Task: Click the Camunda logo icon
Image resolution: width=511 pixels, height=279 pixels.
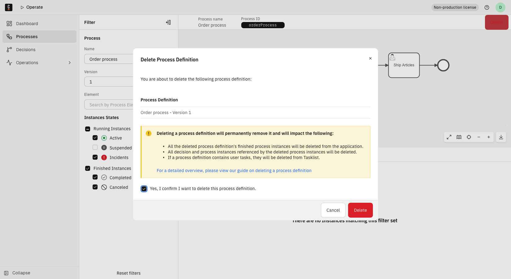Action: pos(9,7)
